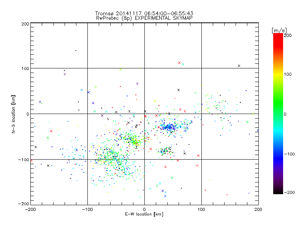Click the colorbar tick label '-200'
The width and height of the screenshot is (304, 228).
click(x=289, y=192)
